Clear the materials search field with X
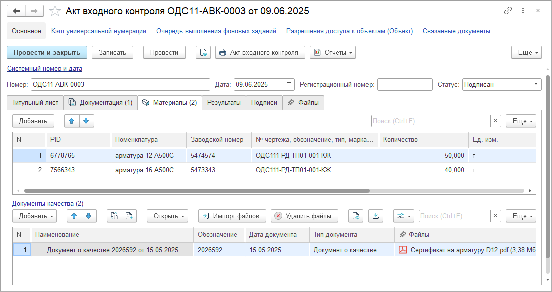This screenshot has height=292, width=552. click(495, 121)
